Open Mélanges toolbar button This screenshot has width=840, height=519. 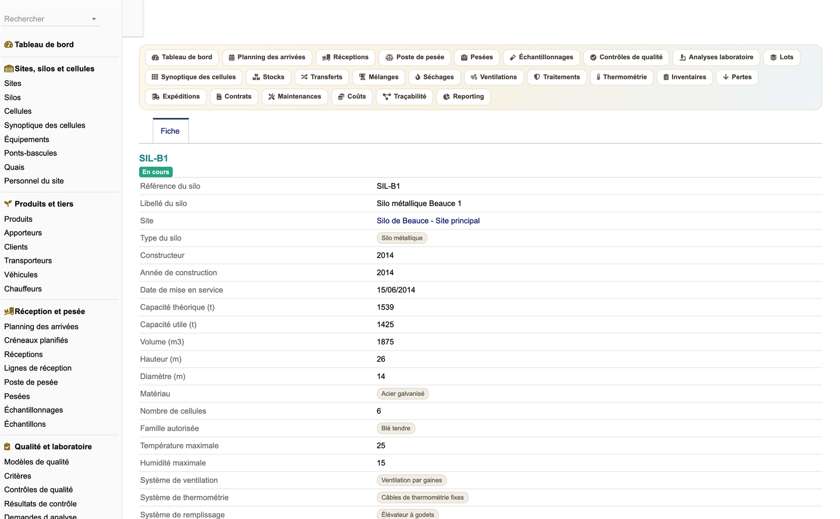pos(378,77)
